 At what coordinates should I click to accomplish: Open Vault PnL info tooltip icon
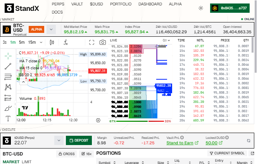click(x=182, y=138)
